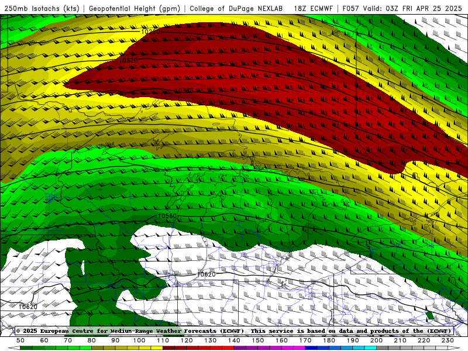The image size is (468, 351).
Task: Select the legend value 120
Action: coord(187,340)
